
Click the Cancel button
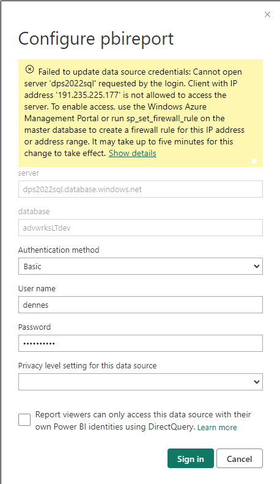(x=240, y=459)
